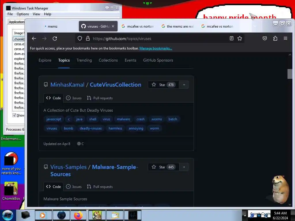Viewport: 295px width, 221px height.
Task: Click the repo icon beside Virus-Samples
Action: tap(46, 167)
